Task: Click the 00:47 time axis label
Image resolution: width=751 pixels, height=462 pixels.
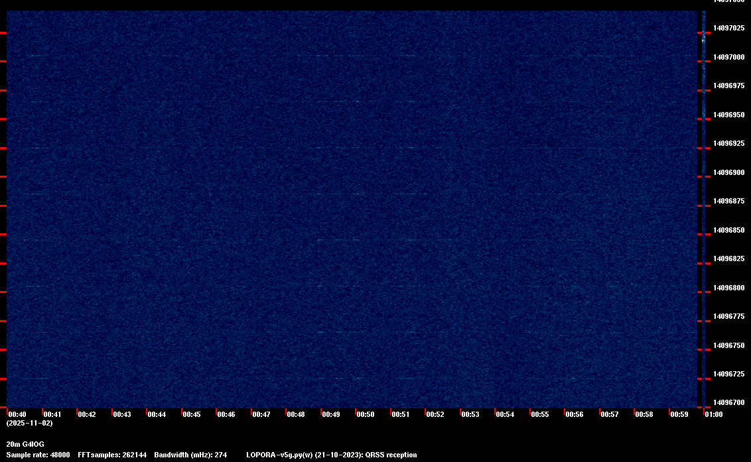Action: pos(261,414)
